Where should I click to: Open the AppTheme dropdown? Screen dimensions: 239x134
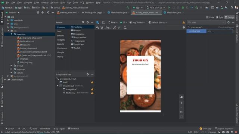137,22
